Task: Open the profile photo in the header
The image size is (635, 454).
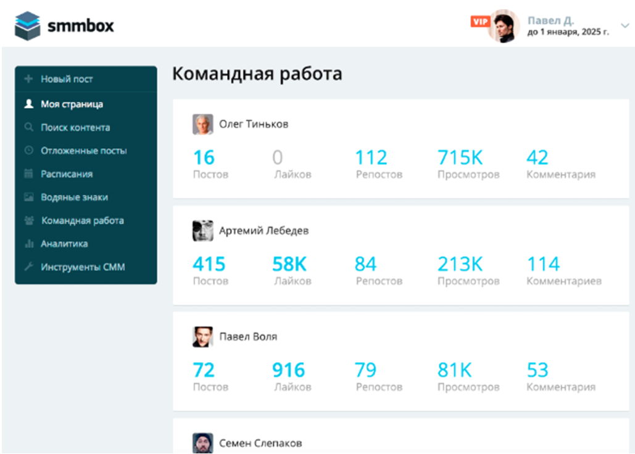Action: pos(504,27)
